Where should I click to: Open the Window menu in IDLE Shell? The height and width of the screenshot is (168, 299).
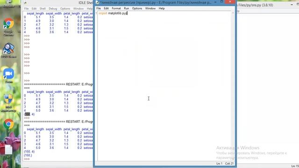78,8
